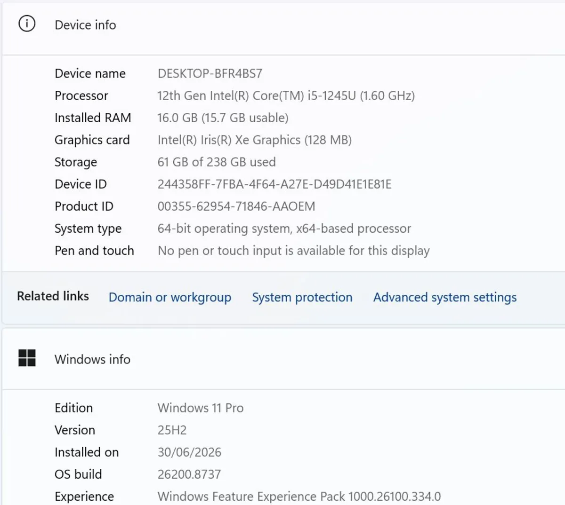Click the OS build value 26200.8737
Image resolution: width=565 pixels, height=505 pixels.
(189, 474)
